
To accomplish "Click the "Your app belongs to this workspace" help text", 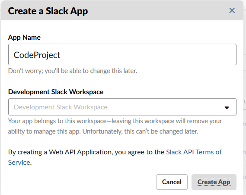I will [115, 126].
